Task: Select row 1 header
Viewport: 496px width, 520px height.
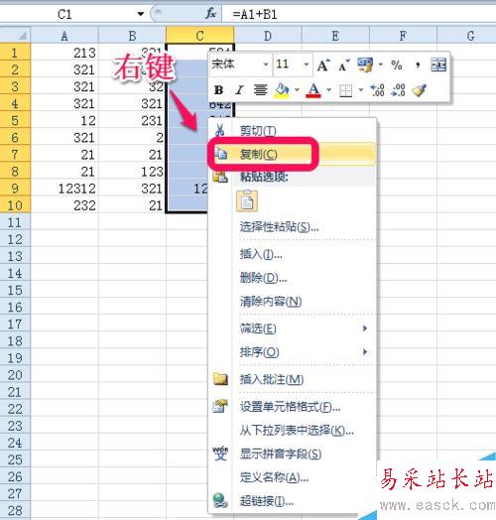Action: (15, 53)
